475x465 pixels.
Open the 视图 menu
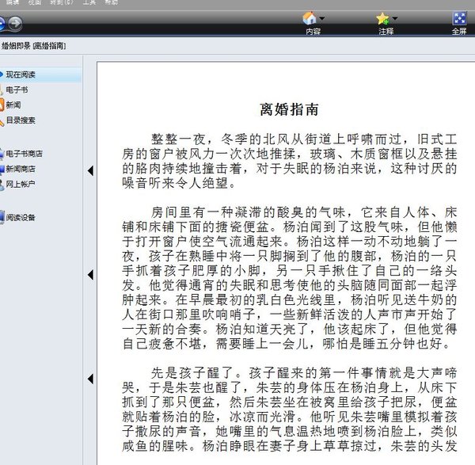pyautogui.click(x=35, y=2)
